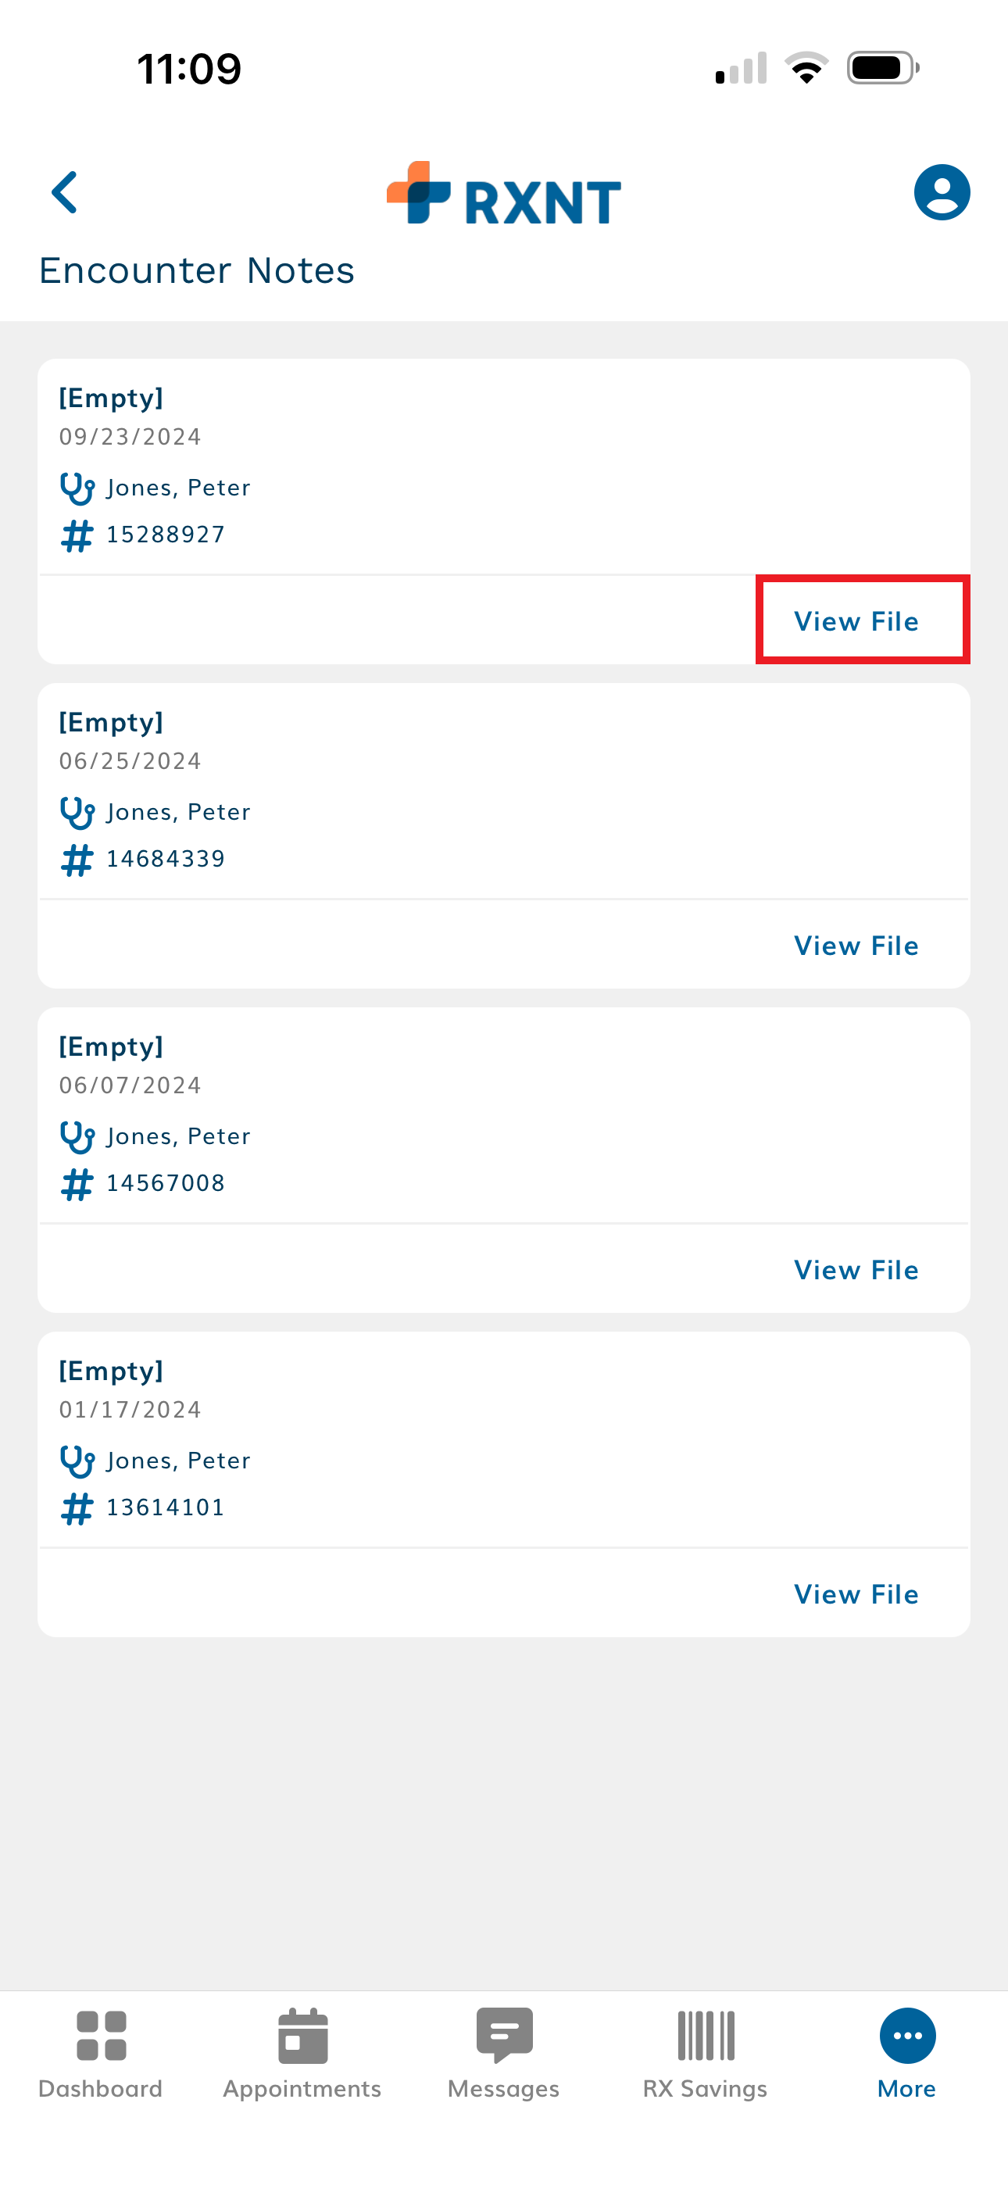
Task: Tap encounter number 13614101
Action: tap(166, 1507)
